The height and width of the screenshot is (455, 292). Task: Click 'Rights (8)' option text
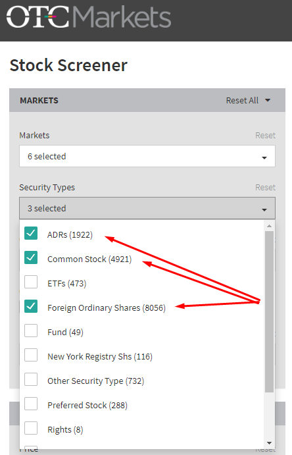click(65, 430)
